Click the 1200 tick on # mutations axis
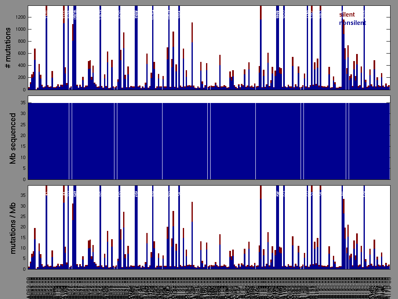 coord(19,17)
